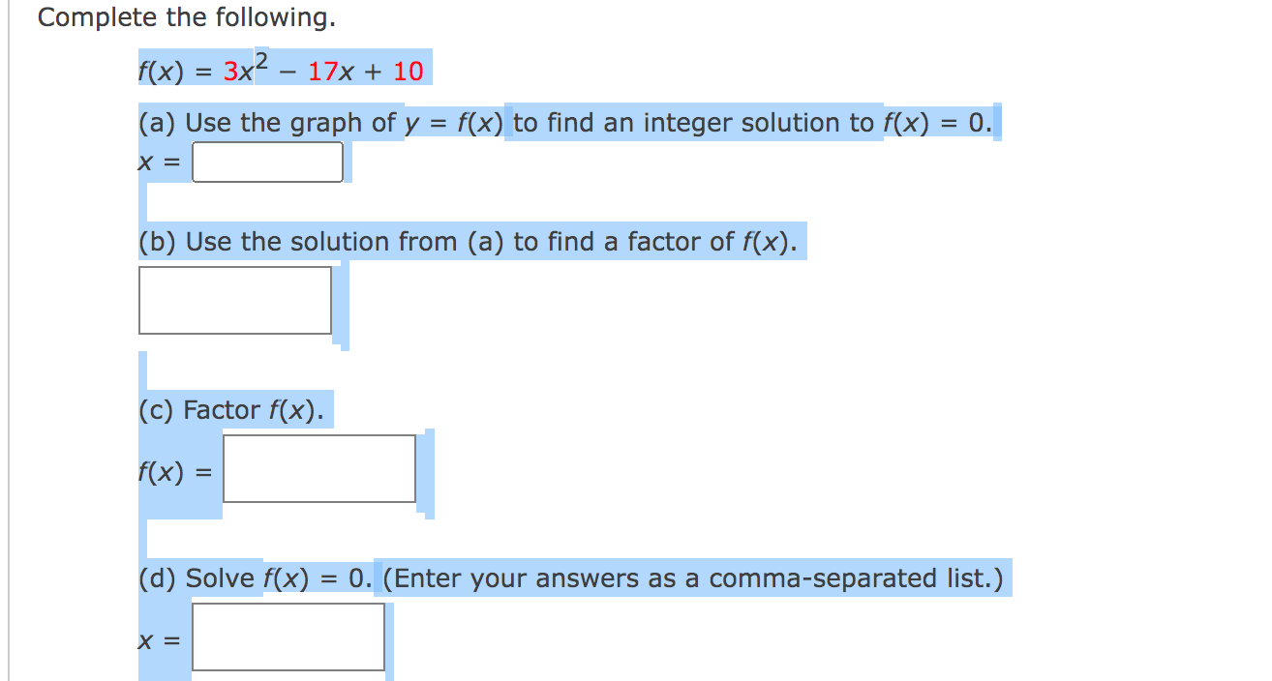This screenshot has width=1272, height=681.
Task: Click the highlighted '(Enter your answers as a comma-separated list.)'
Action: 696,577
